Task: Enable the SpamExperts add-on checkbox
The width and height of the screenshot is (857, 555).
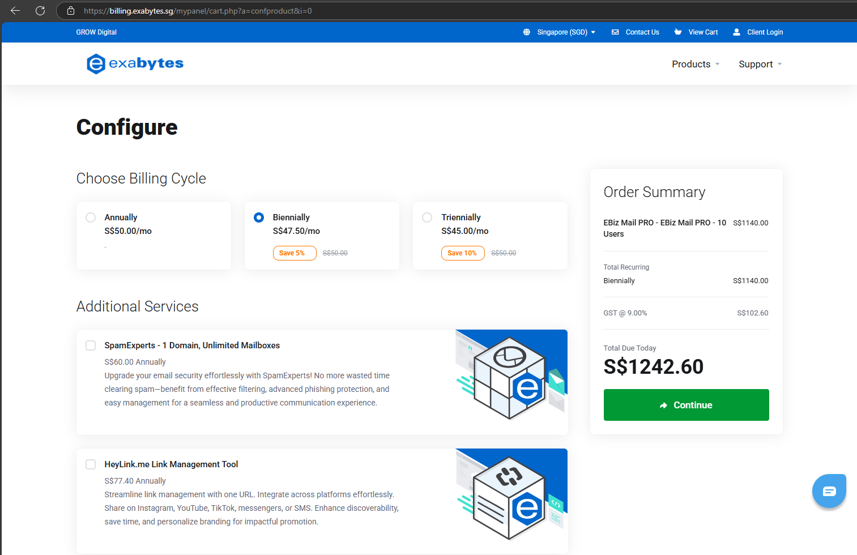Action: click(x=91, y=345)
